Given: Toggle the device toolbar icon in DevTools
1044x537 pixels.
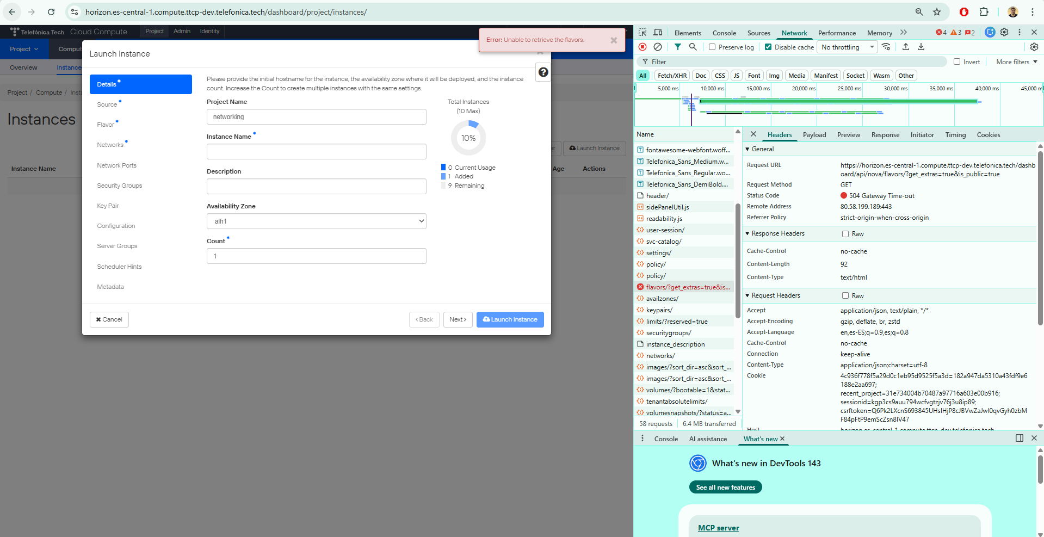Looking at the screenshot, I should point(658,33).
